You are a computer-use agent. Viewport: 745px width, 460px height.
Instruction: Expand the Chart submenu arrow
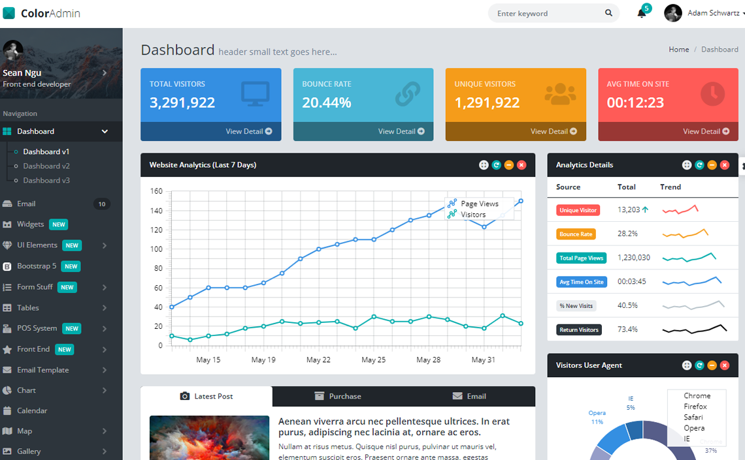coord(105,390)
